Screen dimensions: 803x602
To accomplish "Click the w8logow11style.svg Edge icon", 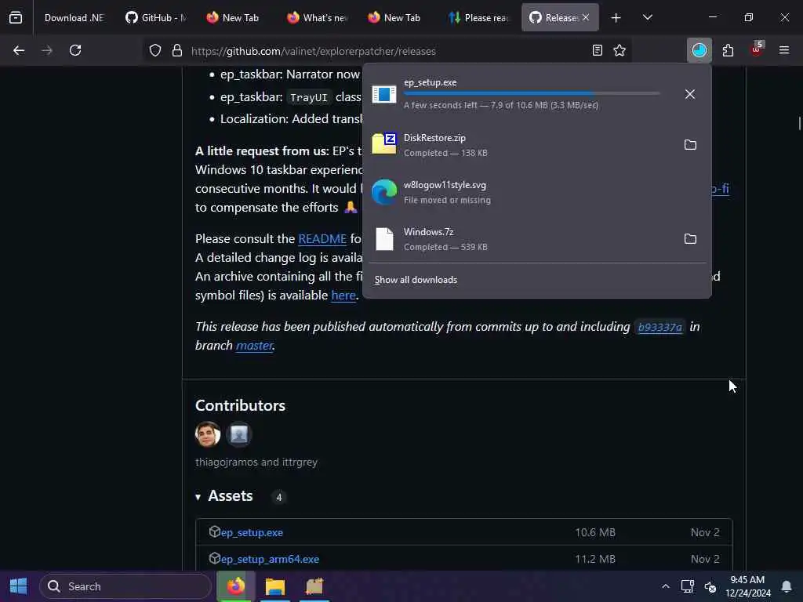I will click(x=384, y=192).
